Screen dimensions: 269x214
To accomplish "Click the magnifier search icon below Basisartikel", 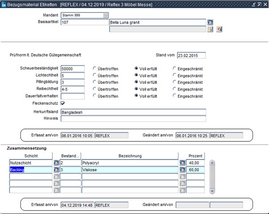I will pyautogui.click(x=219, y=29).
